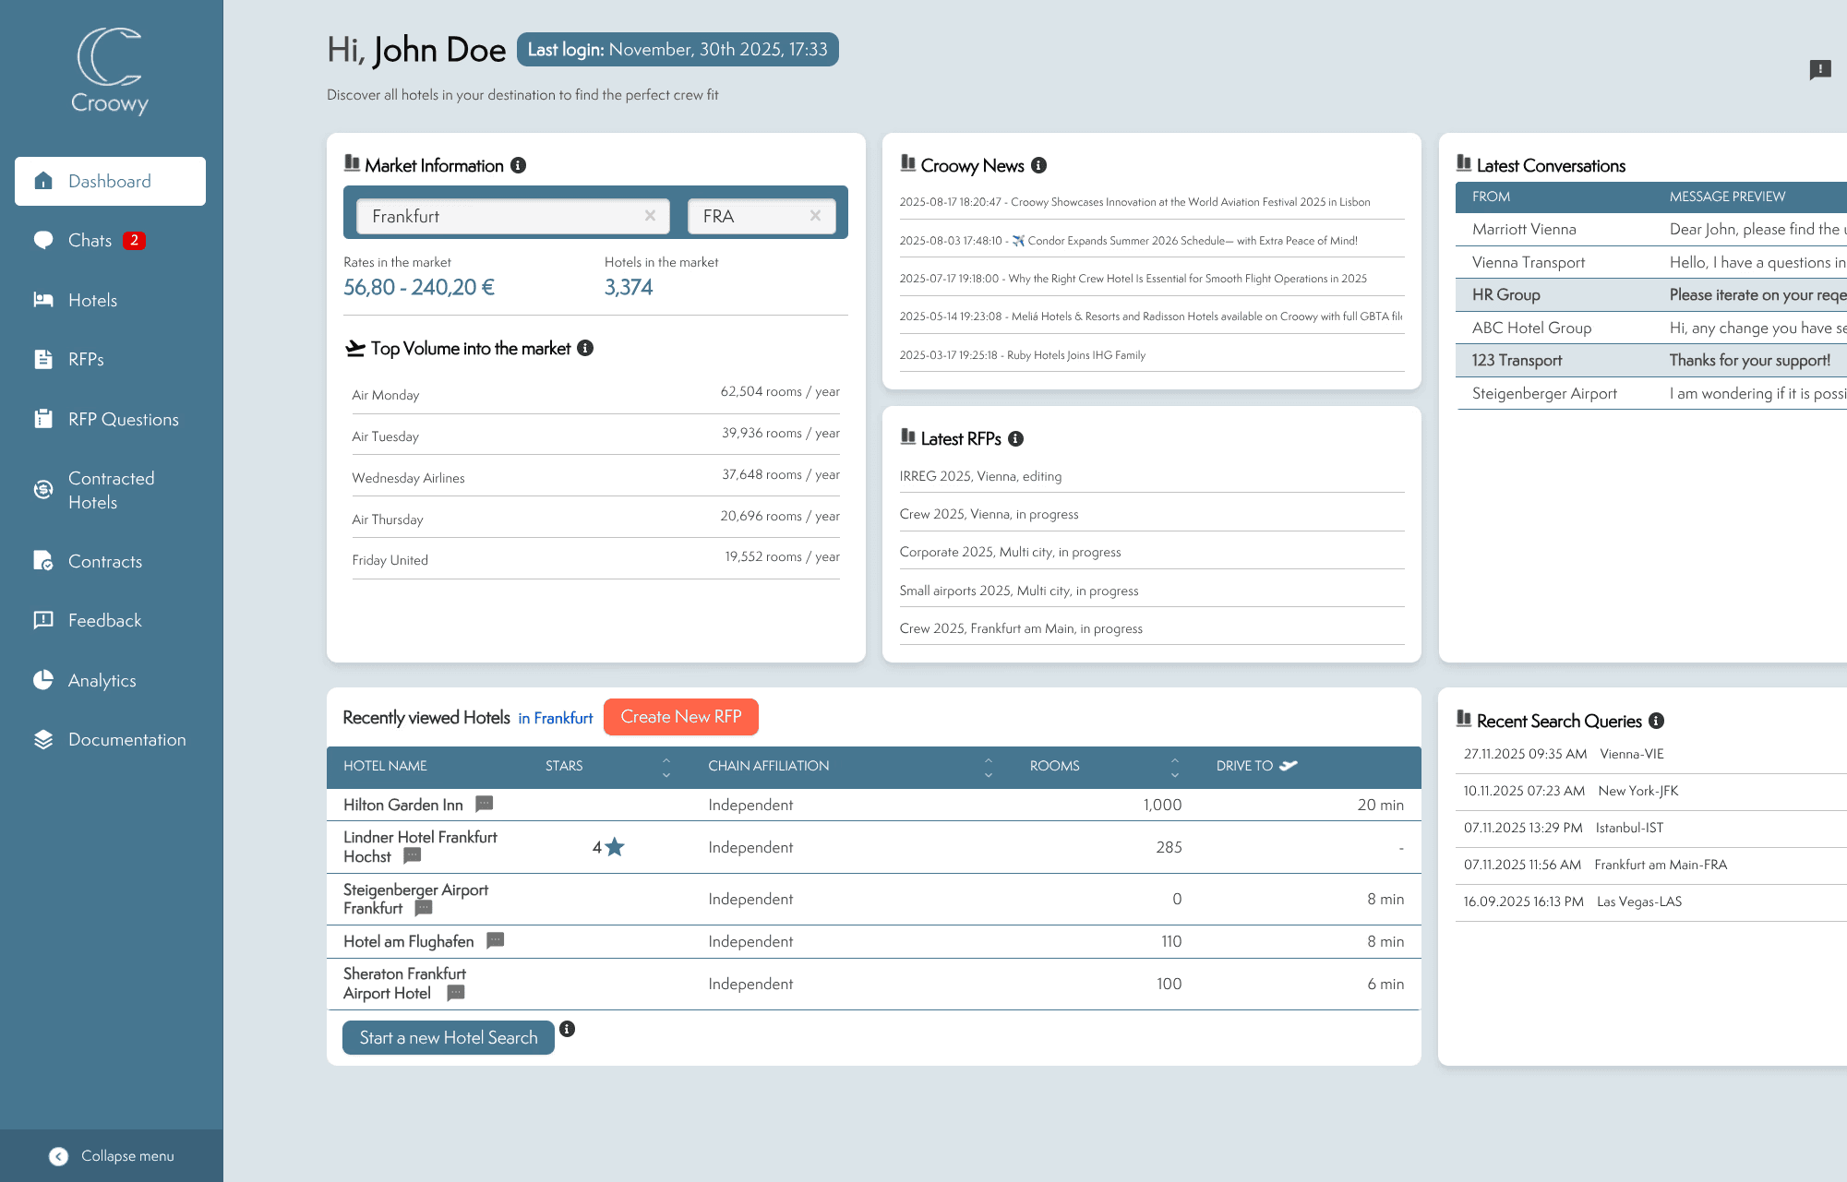Viewport: 1847px width, 1182px height.
Task: Select the Analytics pie chart icon
Action: click(x=42, y=680)
